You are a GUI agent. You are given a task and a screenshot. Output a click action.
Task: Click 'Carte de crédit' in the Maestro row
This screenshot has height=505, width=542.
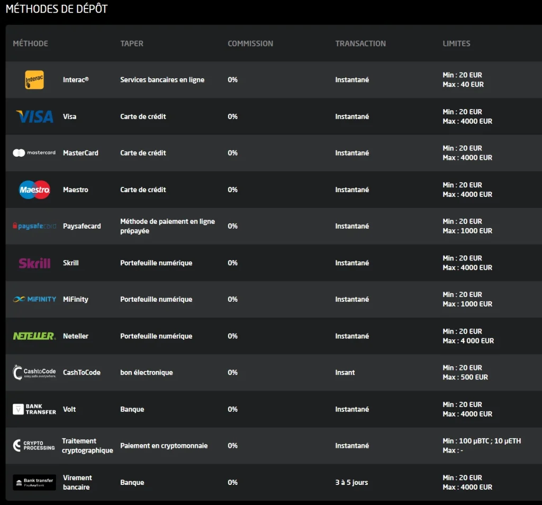(x=143, y=190)
